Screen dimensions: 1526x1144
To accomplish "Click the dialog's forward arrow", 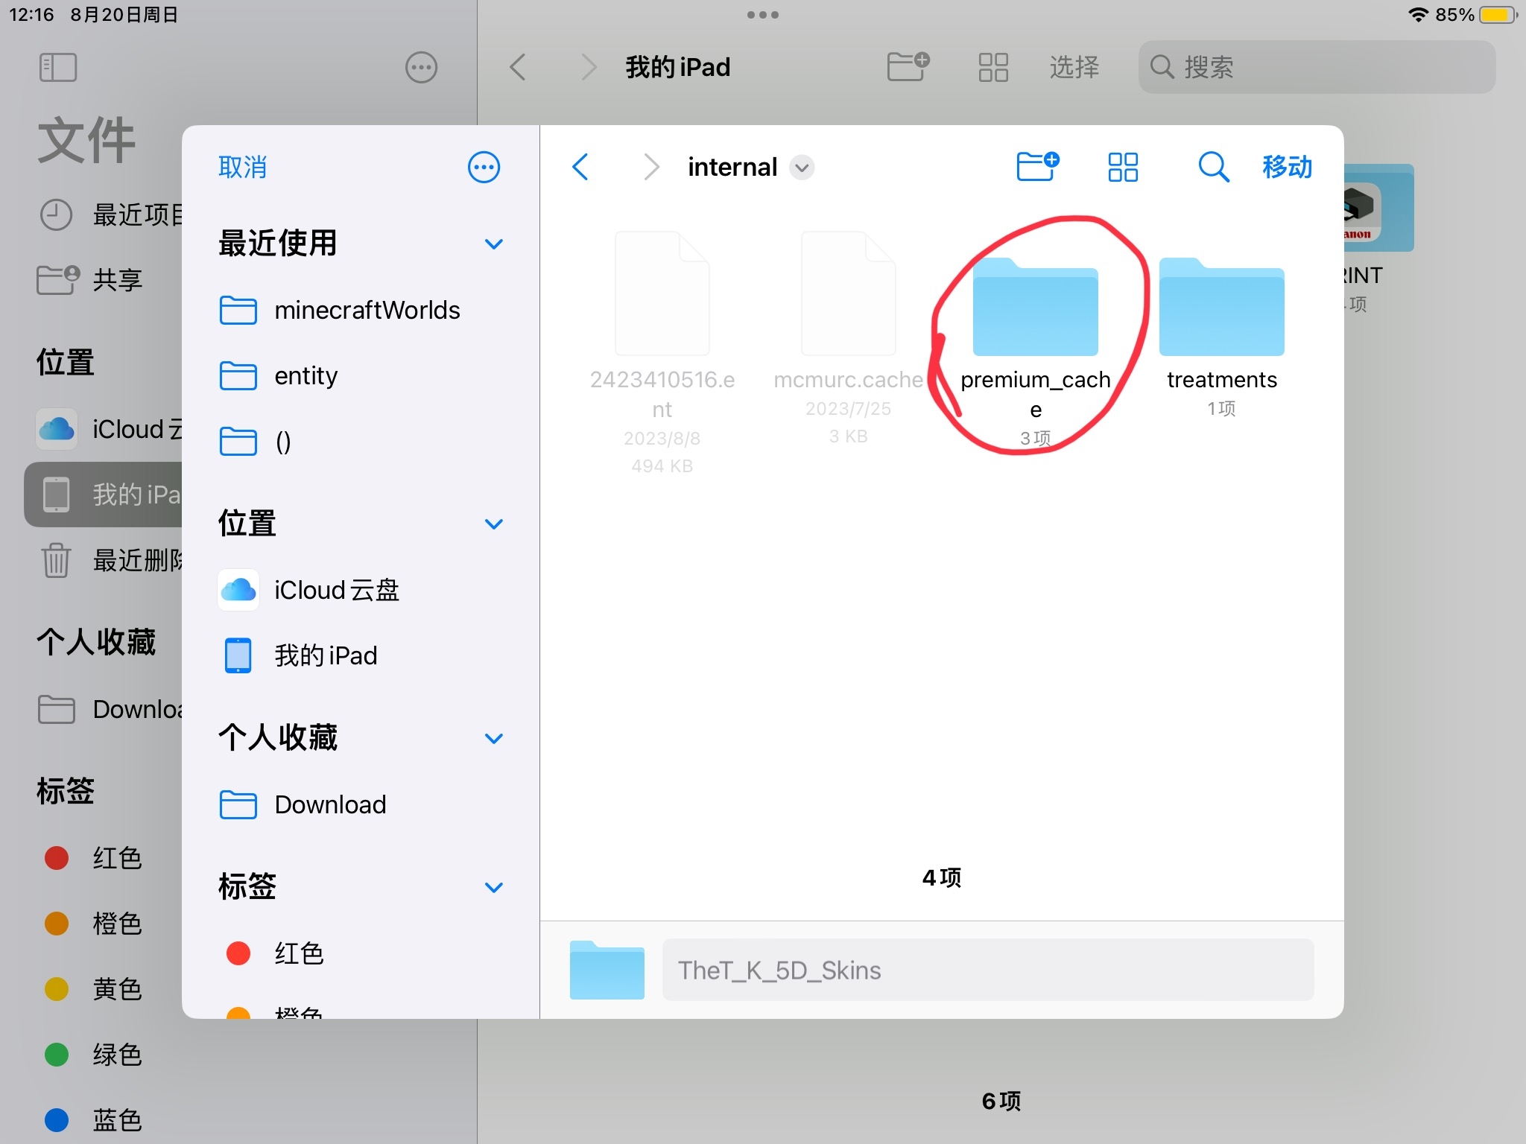I will coord(650,167).
